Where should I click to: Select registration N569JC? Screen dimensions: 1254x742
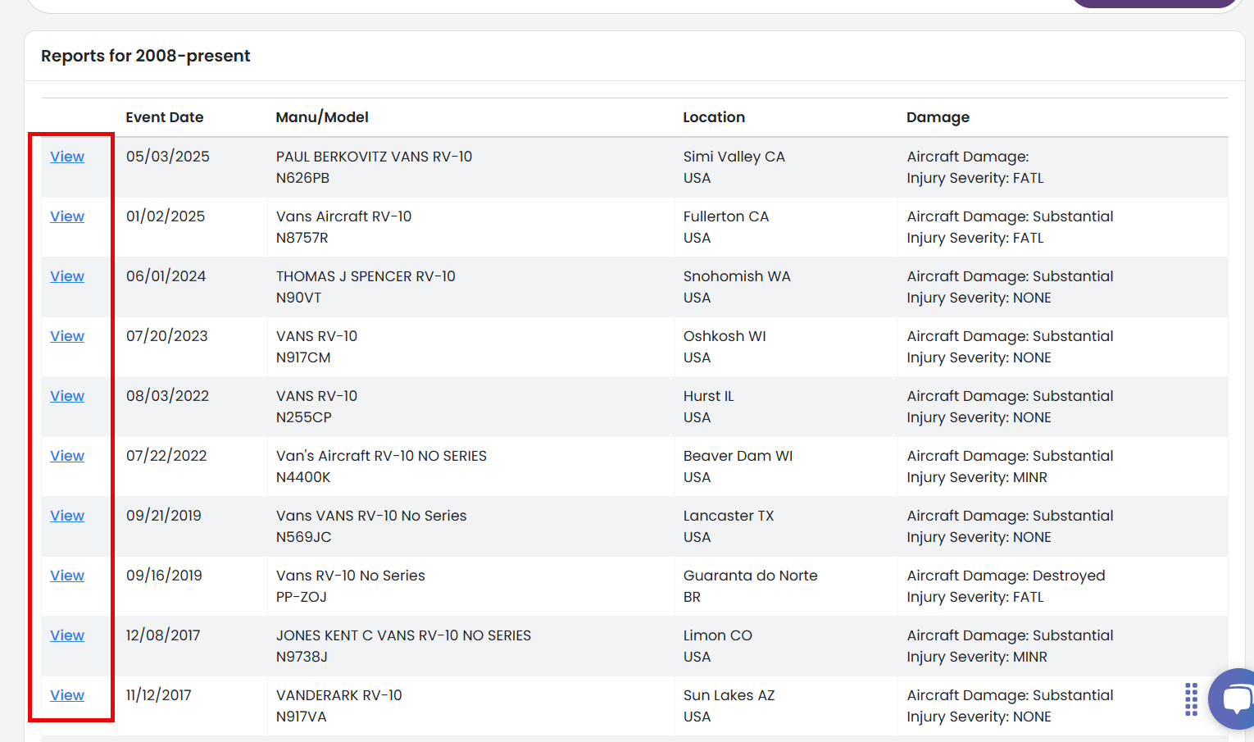click(x=304, y=537)
